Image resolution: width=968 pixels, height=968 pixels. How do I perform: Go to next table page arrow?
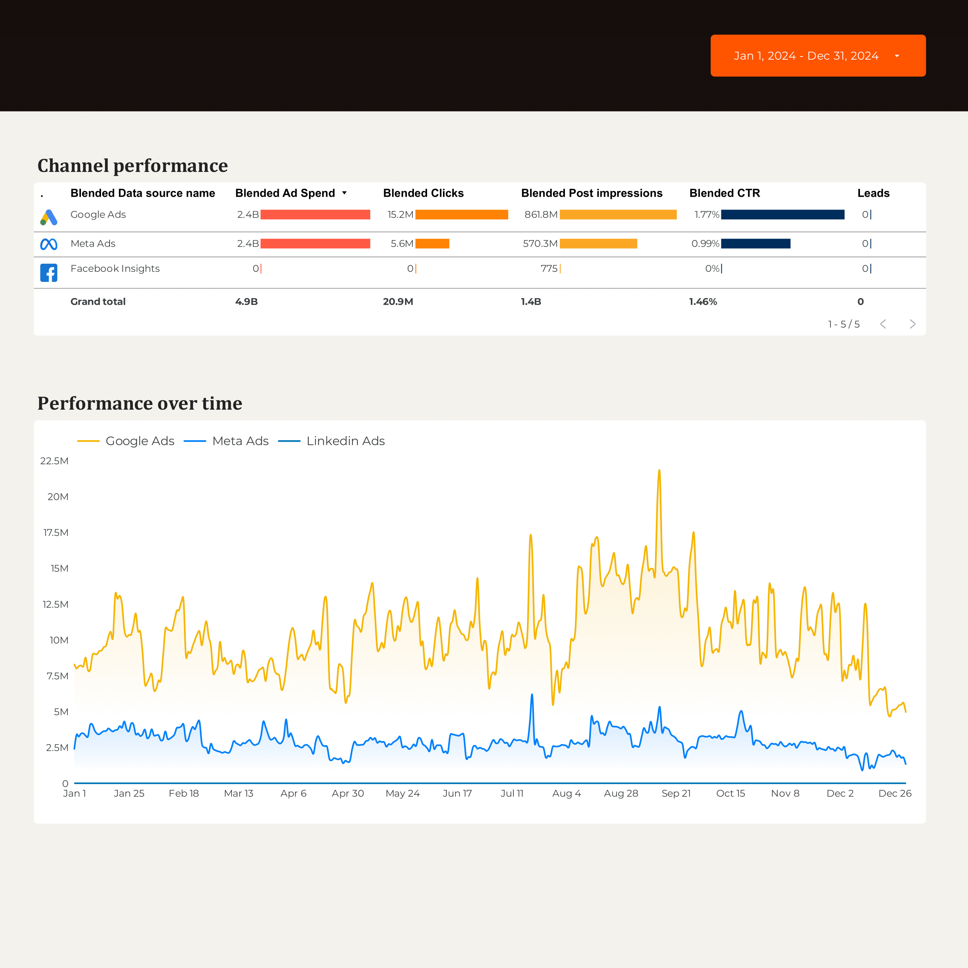pos(912,324)
